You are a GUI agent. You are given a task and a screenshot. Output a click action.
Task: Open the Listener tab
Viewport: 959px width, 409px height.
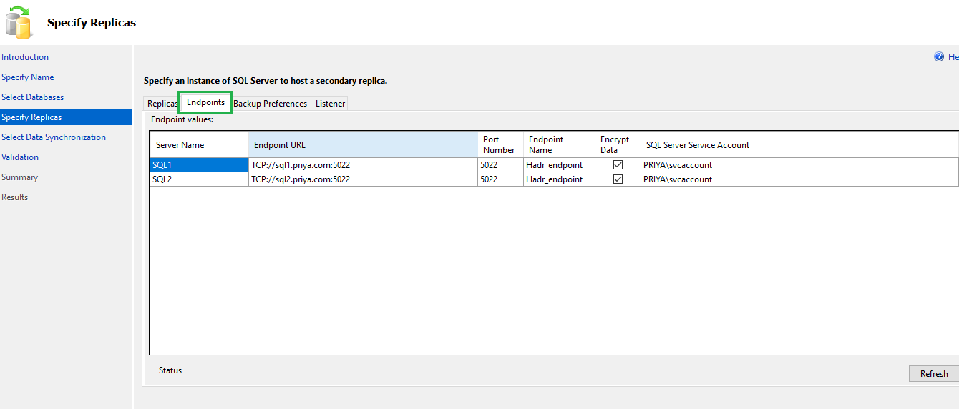click(x=330, y=104)
